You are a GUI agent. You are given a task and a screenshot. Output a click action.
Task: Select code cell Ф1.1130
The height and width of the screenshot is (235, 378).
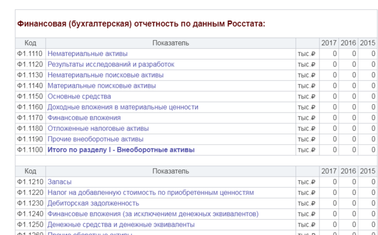(x=30, y=75)
